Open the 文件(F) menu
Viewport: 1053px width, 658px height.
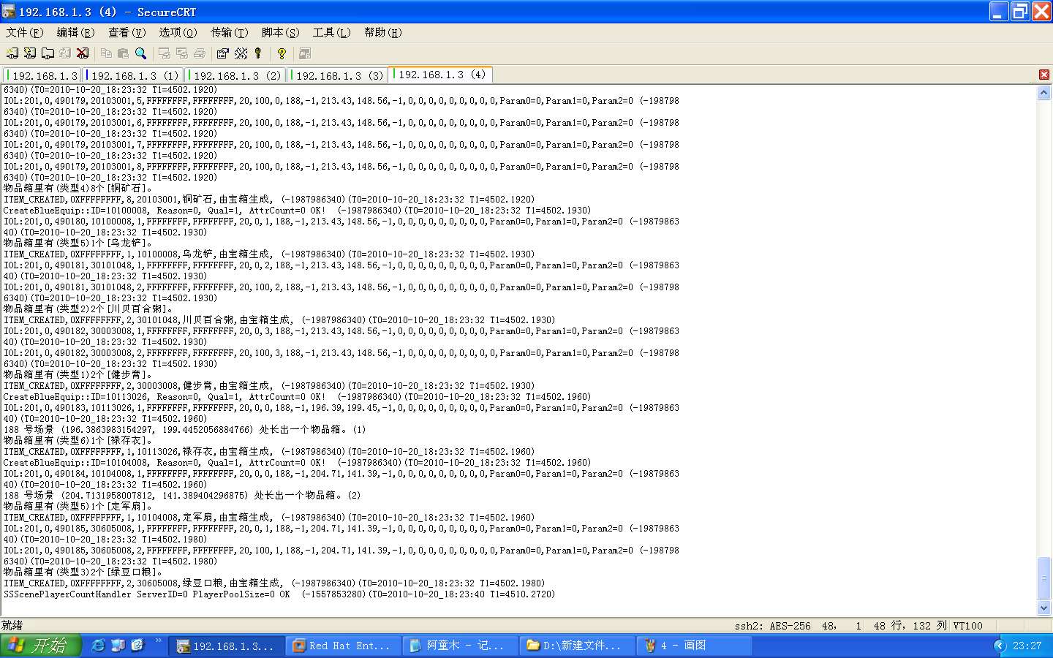click(24, 32)
